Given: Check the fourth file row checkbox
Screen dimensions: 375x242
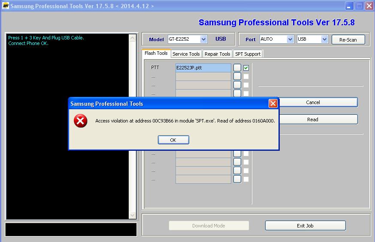Looking at the screenshot, I should (246, 93).
